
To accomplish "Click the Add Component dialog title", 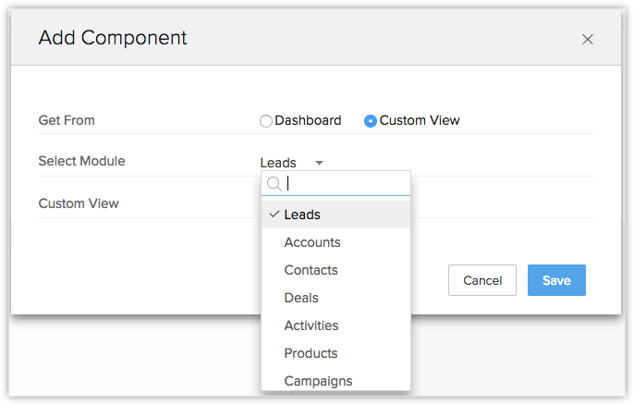I will pos(113,38).
